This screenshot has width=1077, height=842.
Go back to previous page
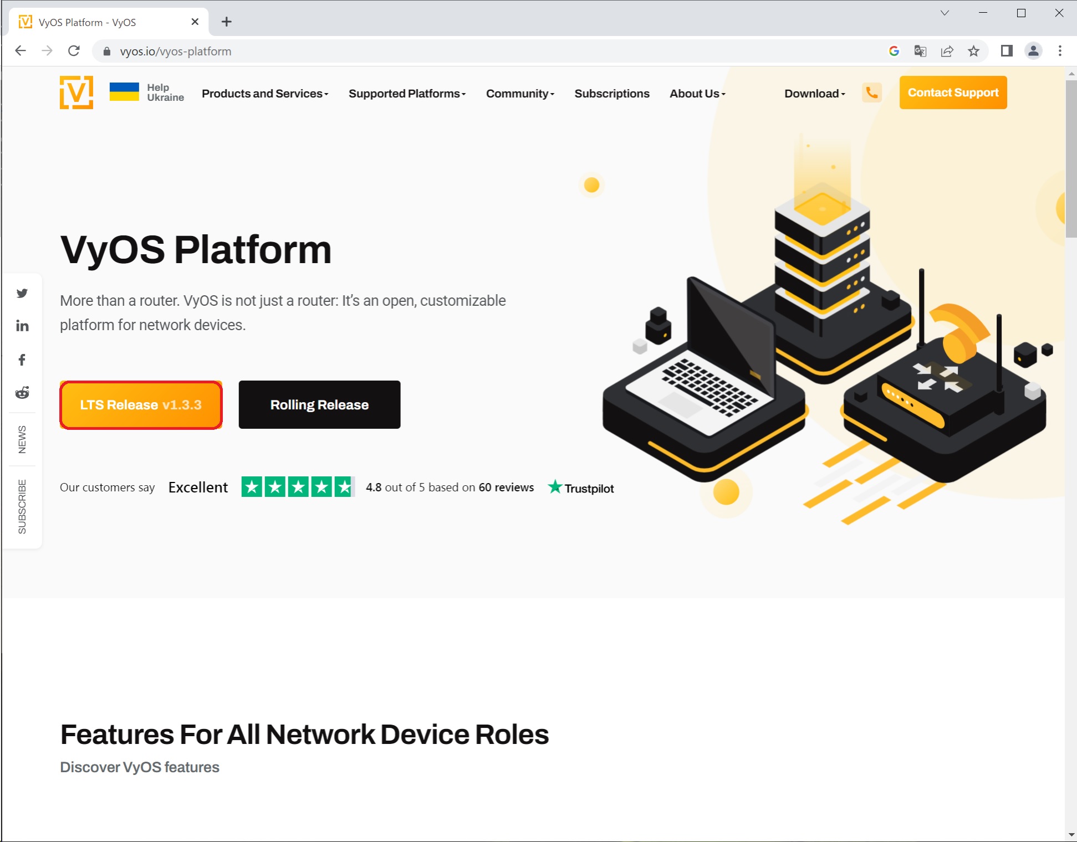click(21, 51)
